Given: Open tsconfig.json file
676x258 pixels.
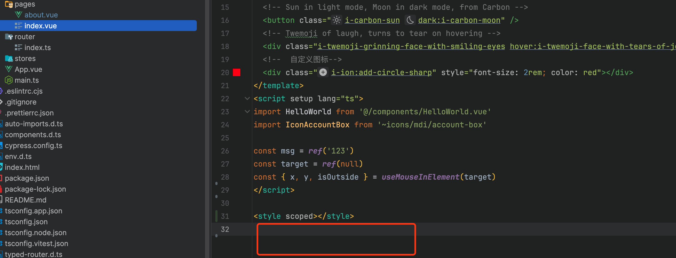Looking at the screenshot, I should tap(26, 222).
